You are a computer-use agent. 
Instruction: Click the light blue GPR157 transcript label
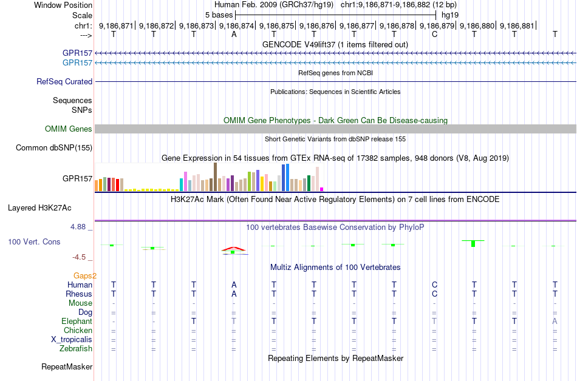tap(77, 63)
